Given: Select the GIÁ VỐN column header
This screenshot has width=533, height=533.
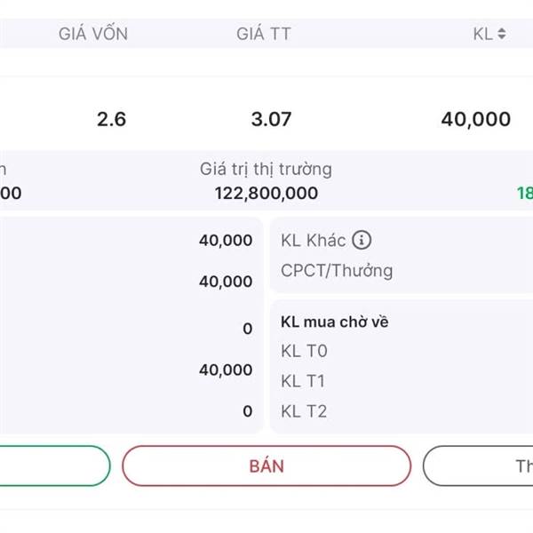Looking at the screenshot, I should click(93, 34).
